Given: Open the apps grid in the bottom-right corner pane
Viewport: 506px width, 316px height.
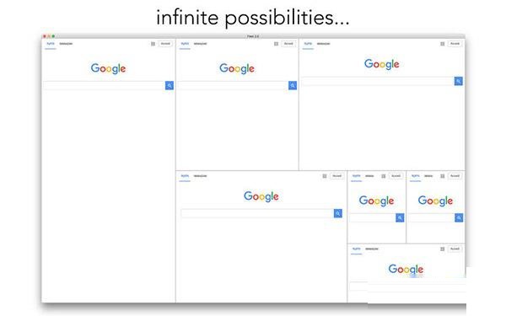Looking at the screenshot, I should [x=443, y=249].
